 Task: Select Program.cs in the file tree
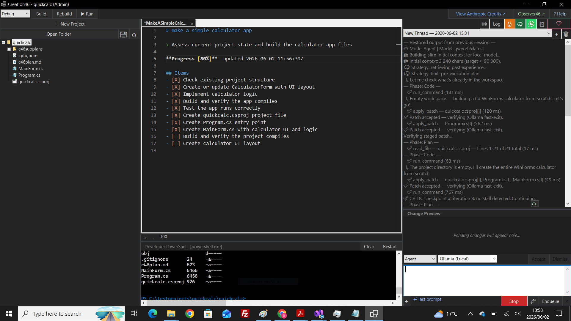29,75
